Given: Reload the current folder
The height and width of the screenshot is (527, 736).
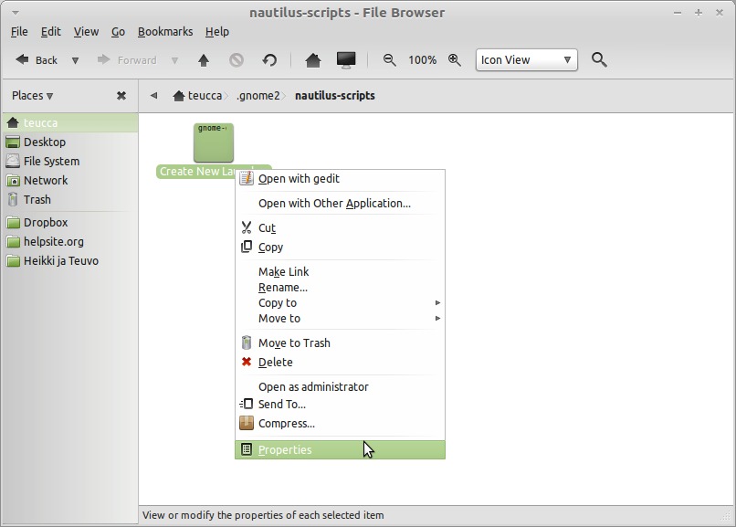Looking at the screenshot, I should [x=269, y=60].
